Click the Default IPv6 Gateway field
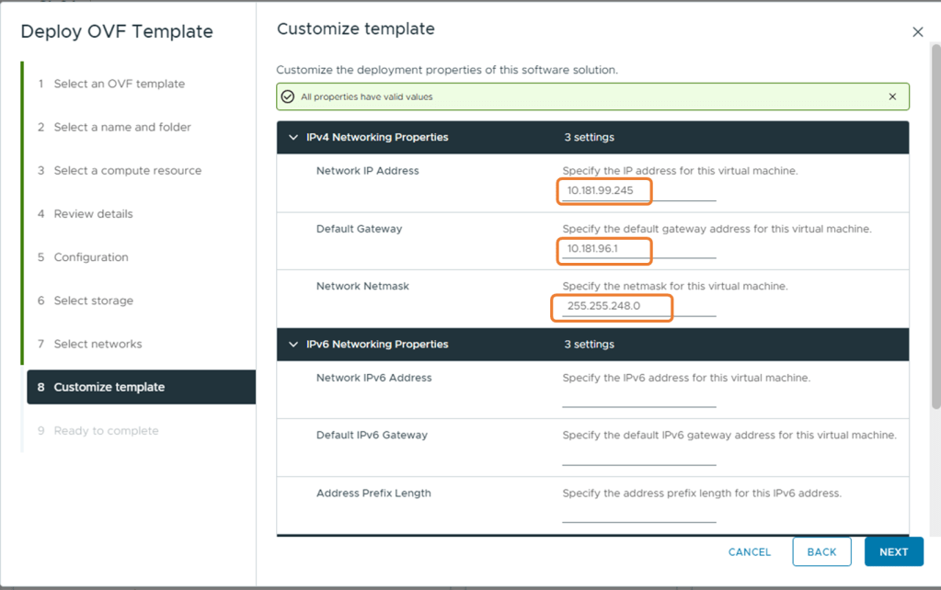This screenshot has width=941, height=590. pyautogui.click(x=638, y=456)
